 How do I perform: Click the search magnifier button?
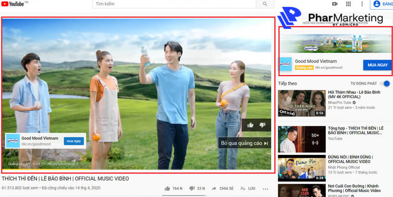265,4
